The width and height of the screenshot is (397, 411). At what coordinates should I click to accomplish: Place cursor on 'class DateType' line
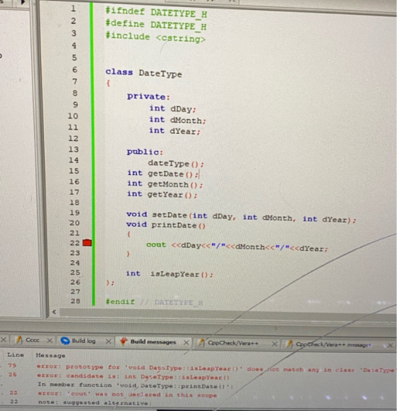point(143,73)
